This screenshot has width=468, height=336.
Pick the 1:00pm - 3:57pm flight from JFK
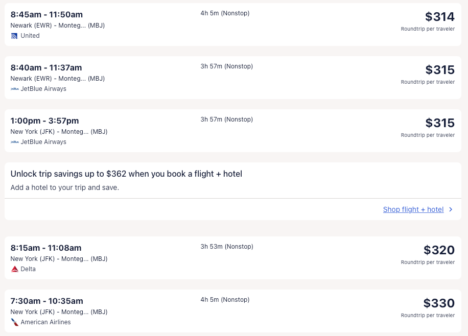point(44,121)
